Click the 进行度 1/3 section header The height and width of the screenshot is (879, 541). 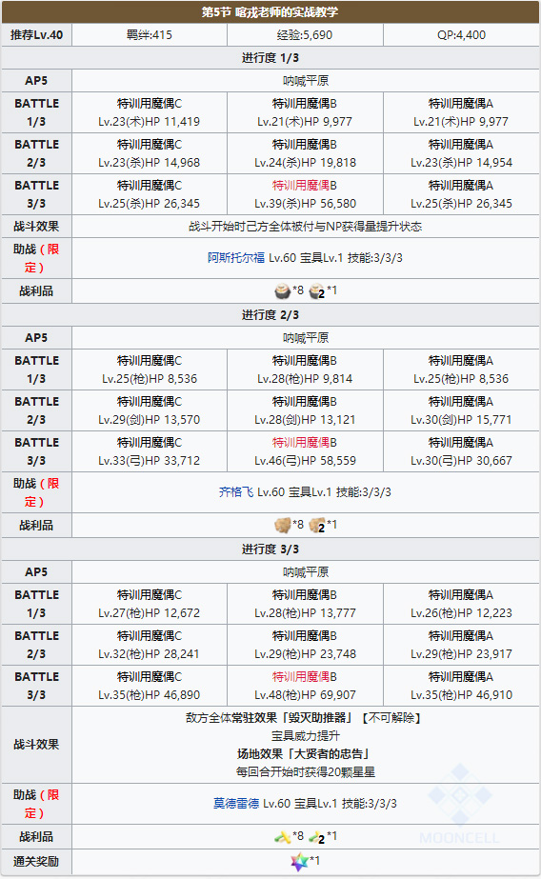coord(270,58)
